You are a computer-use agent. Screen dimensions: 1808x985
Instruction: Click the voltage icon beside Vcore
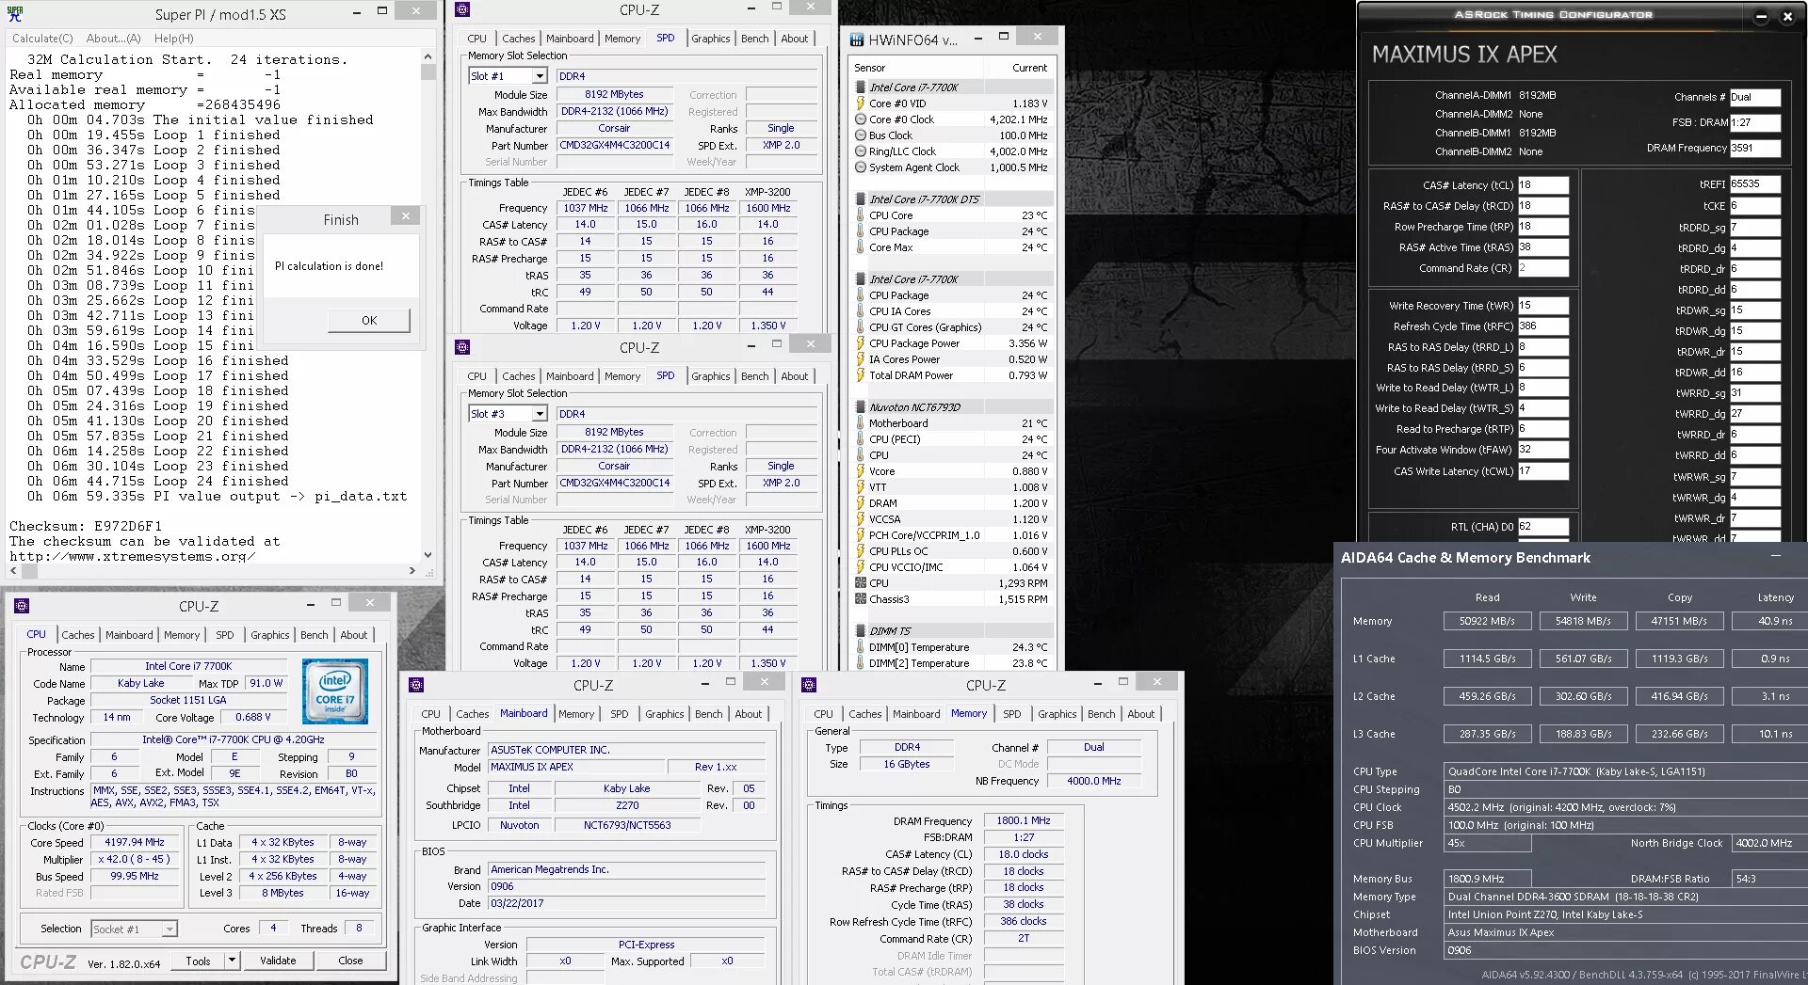point(861,471)
